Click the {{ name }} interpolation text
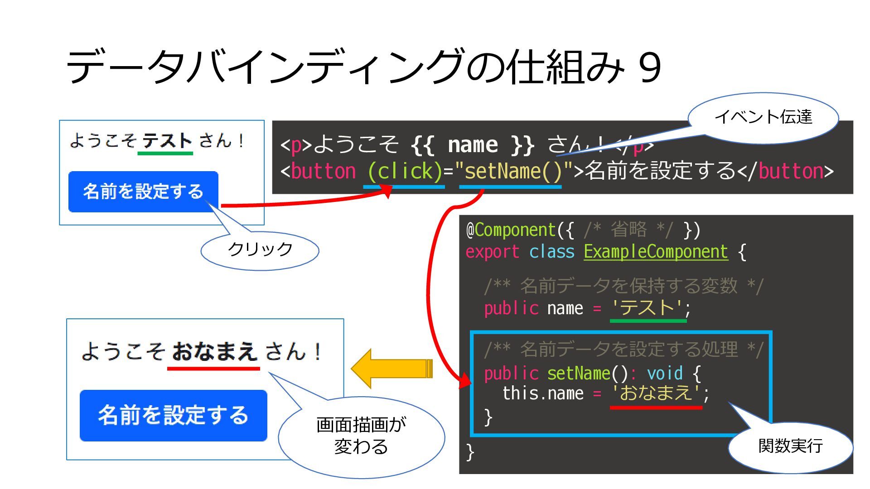This screenshot has width=870, height=489. pyautogui.click(x=473, y=145)
